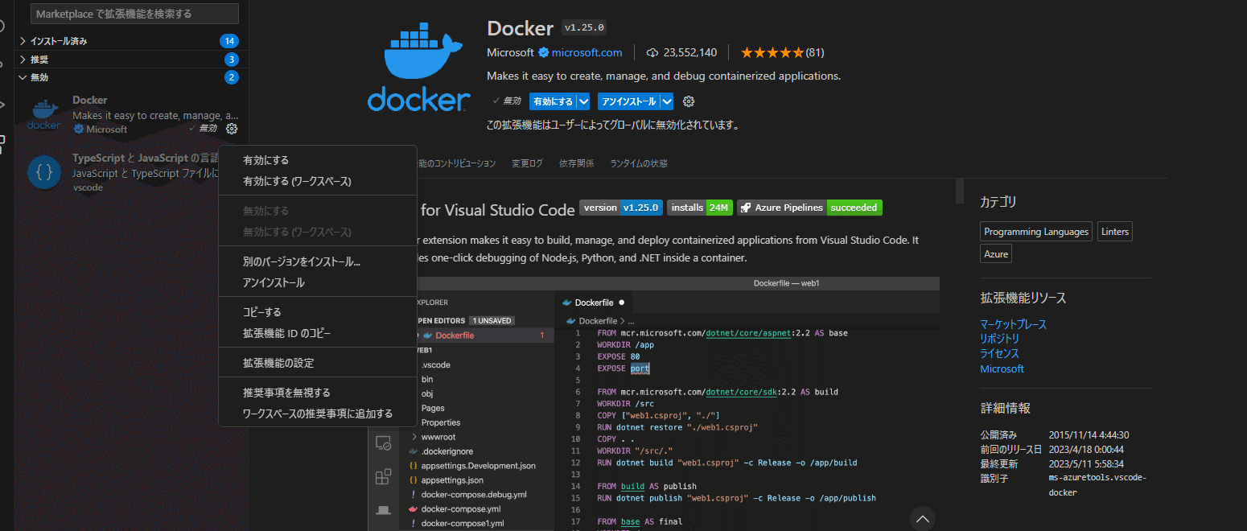
Task: Click the TypeScript and JavaScript extension icon
Action: pyautogui.click(x=43, y=171)
